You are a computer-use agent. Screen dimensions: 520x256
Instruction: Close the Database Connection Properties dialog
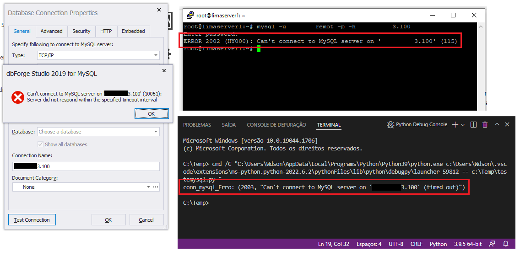[x=159, y=10]
